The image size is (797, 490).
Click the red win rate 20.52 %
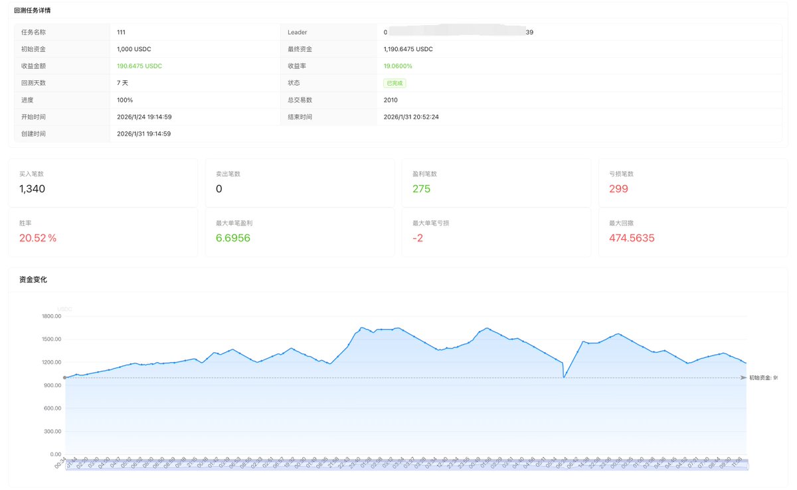coord(38,238)
